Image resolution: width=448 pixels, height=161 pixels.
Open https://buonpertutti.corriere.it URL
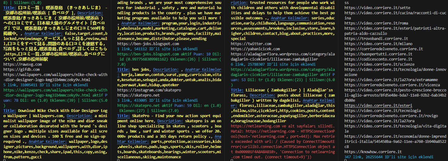(378, 54)
